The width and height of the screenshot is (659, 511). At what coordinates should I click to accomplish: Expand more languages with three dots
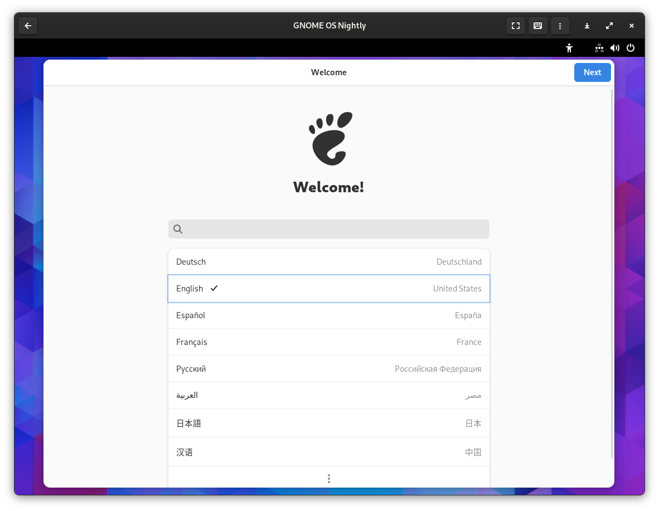tap(329, 479)
